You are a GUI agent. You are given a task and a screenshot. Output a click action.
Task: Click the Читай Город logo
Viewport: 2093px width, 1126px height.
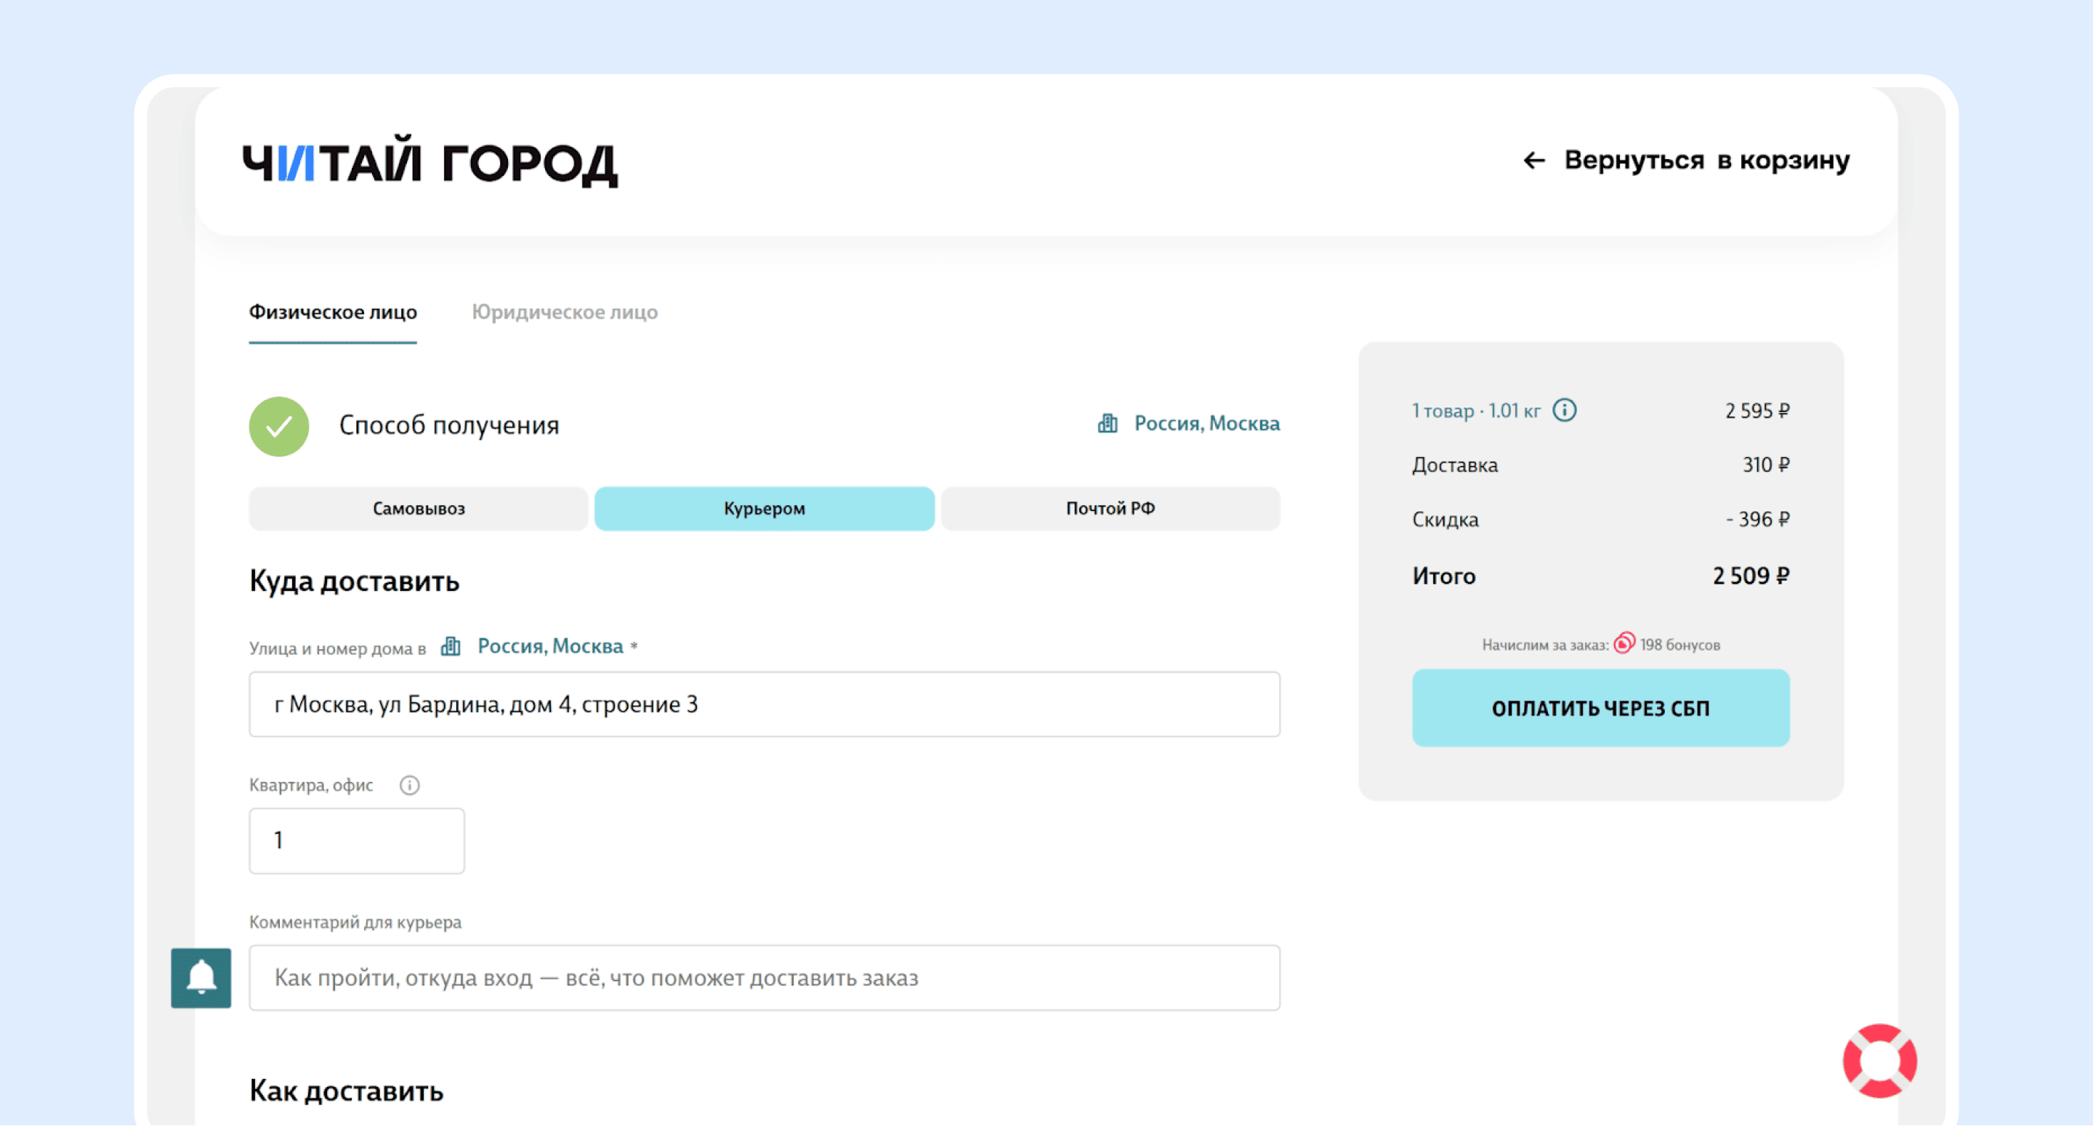click(x=430, y=162)
